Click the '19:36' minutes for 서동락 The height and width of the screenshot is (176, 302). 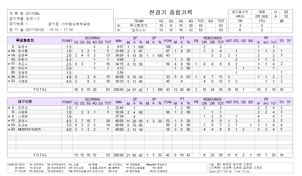119,112
